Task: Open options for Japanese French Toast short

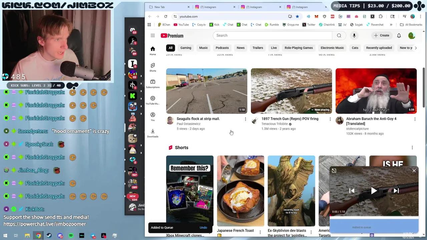Action: (x=260, y=232)
